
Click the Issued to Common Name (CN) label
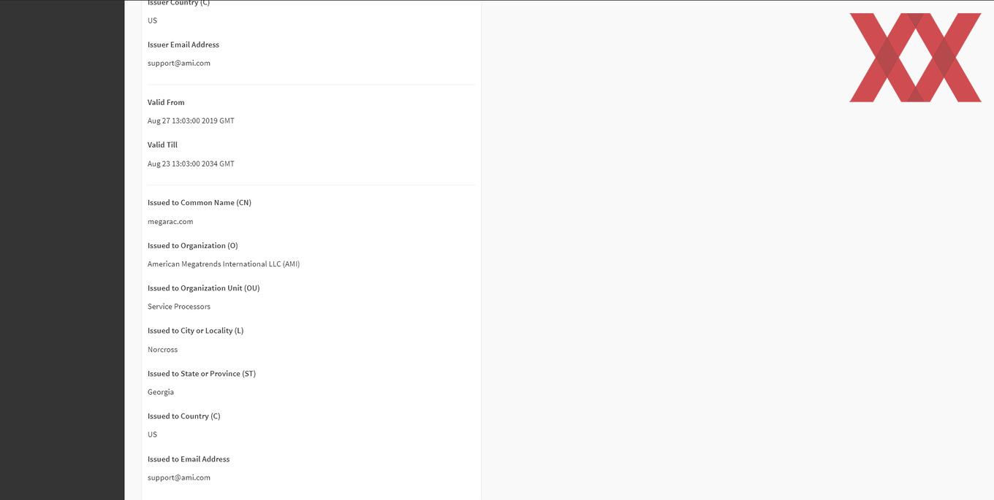200,203
